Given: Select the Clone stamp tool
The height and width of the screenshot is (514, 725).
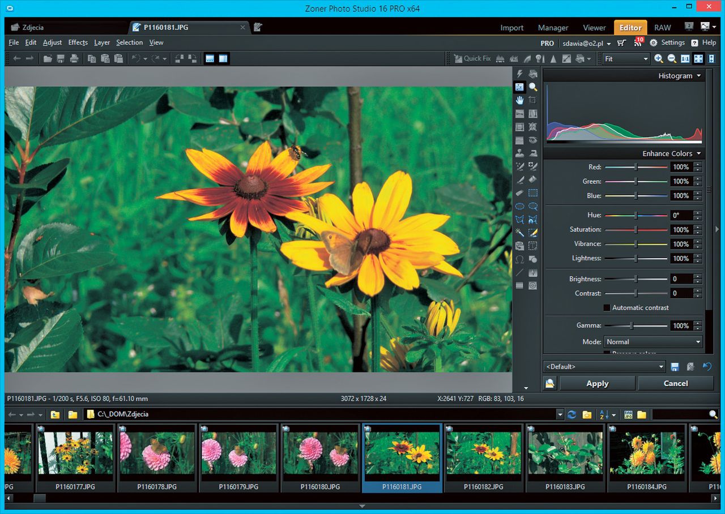Looking at the screenshot, I should point(519,153).
